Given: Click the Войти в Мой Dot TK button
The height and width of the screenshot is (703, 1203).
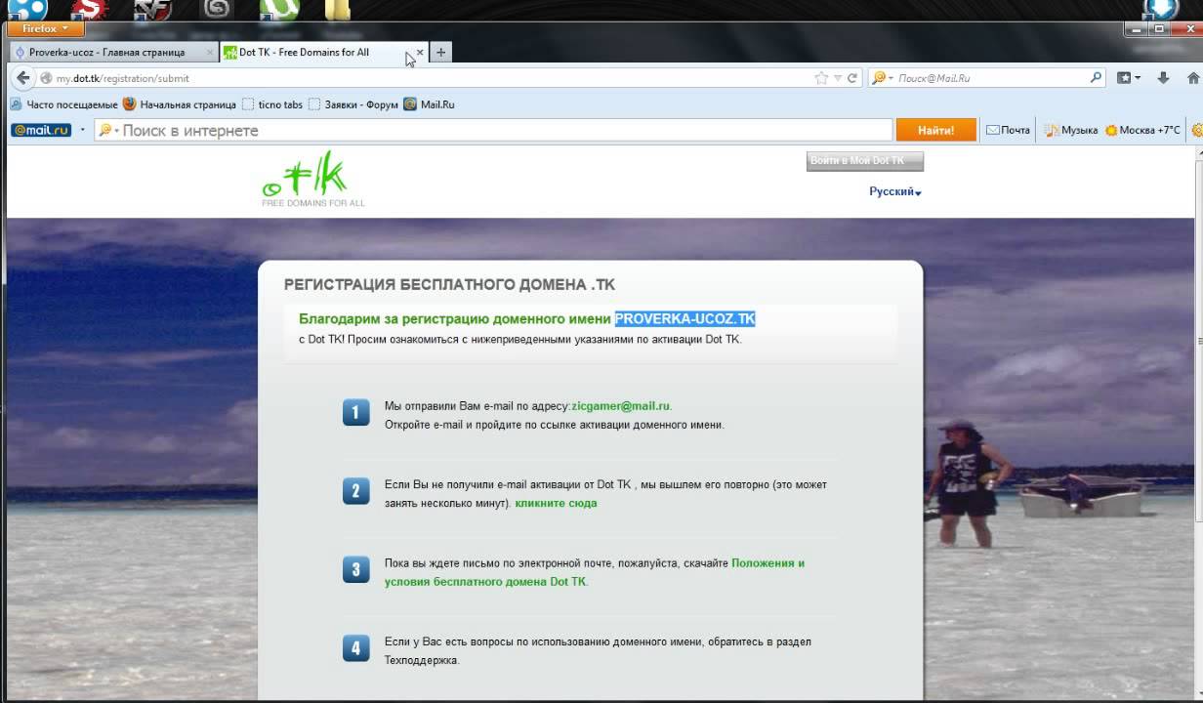Looking at the screenshot, I should tap(865, 160).
